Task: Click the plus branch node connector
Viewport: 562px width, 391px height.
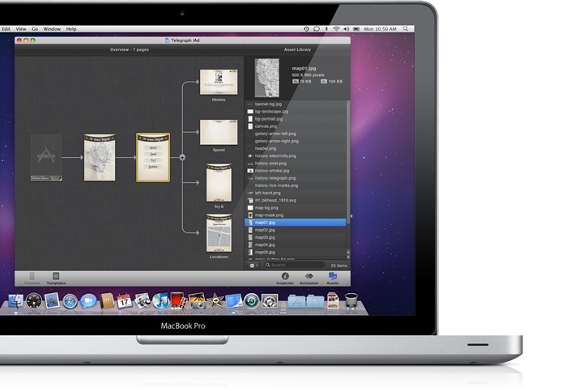Action: tap(182, 157)
